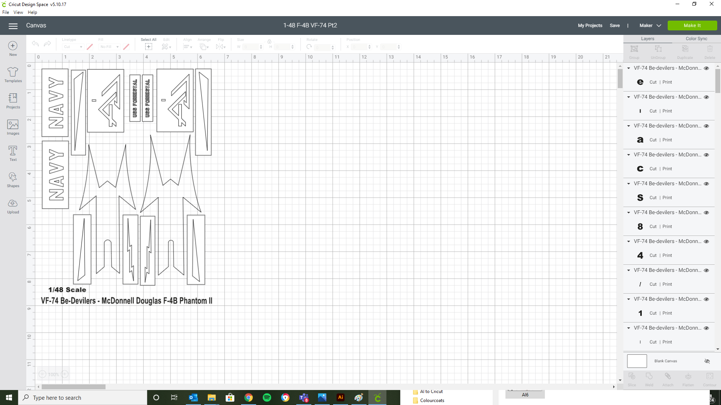Open the Maker machine dropdown
Viewport: 721px width, 405px height.
pos(650,25)
